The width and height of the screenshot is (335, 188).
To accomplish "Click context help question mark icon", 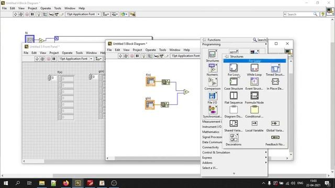I will [x=322, y=14].
